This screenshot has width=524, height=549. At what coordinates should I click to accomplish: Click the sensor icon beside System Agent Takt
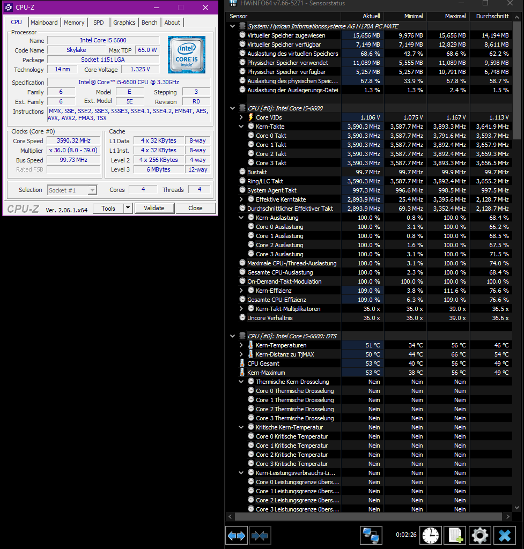(242, 190)
